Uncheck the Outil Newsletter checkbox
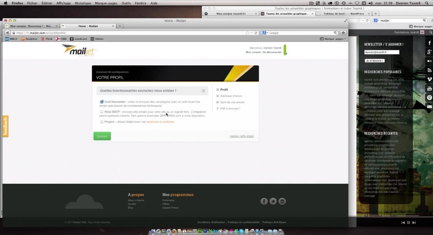The width and height of the screenshot is (433, 235). pos(102,102)
